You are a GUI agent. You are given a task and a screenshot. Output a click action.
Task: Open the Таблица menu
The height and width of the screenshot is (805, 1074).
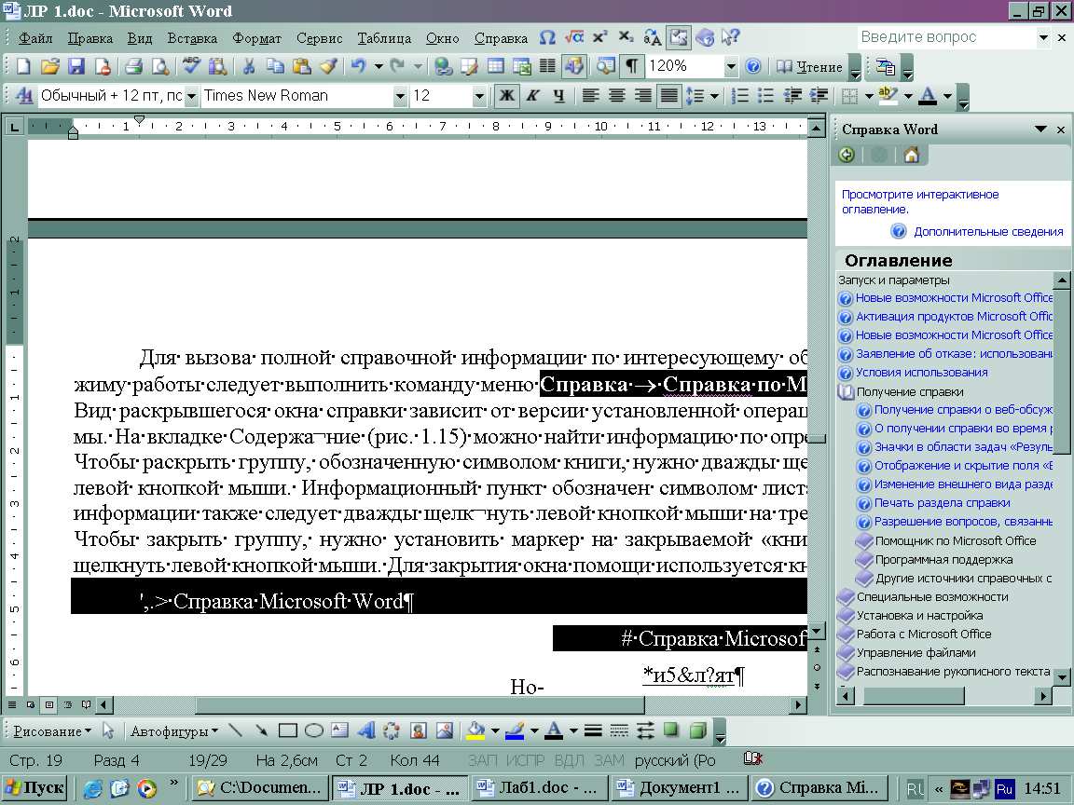pos(384,38)
